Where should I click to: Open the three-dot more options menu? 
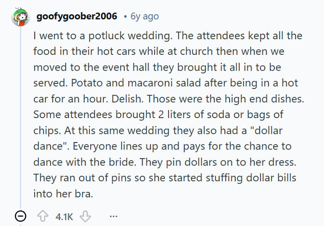114,216
